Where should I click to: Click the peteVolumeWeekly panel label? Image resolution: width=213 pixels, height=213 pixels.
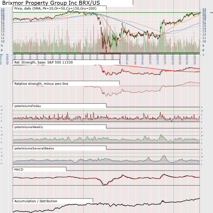[x=29, y=127]
